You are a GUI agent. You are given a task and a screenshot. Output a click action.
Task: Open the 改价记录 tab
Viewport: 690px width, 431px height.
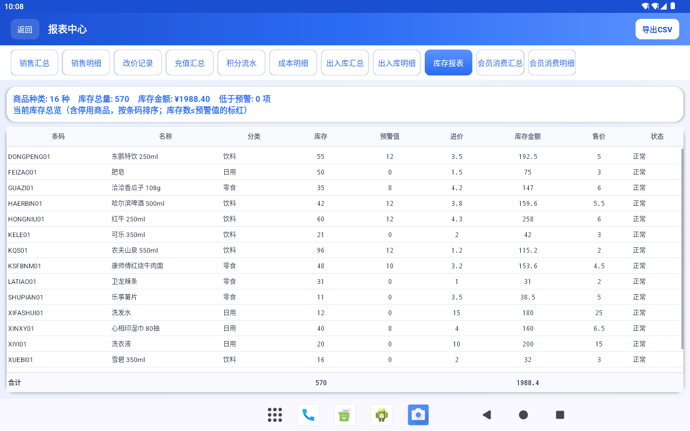coord(138,63)
